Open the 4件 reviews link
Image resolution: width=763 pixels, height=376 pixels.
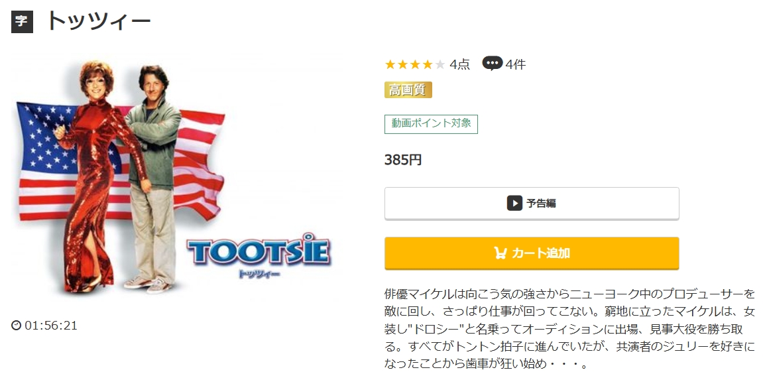(515, 64)
